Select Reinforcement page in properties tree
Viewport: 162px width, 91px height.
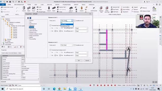tap(33, 24)
